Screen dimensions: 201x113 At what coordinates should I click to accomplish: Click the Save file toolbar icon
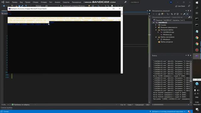(19, 6)
